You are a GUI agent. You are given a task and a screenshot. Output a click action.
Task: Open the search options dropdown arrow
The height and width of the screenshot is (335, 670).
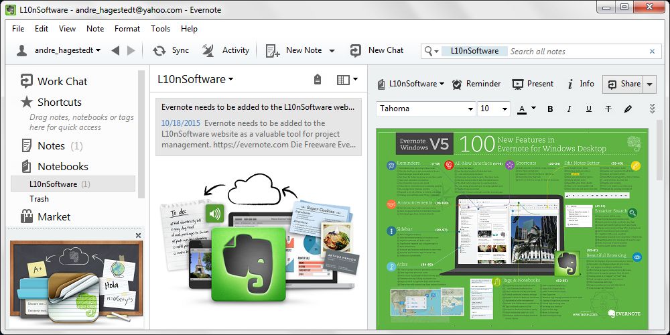click(x=436, y=52)
